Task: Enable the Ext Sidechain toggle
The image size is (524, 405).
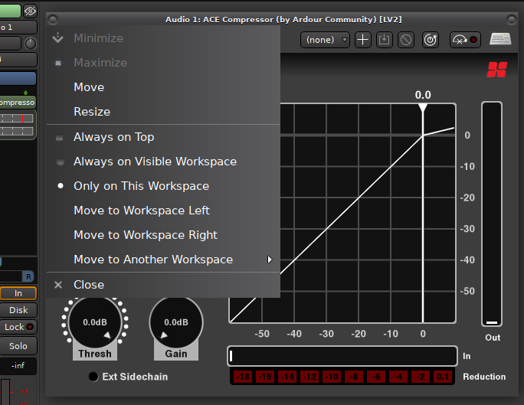Action: (x=93, y=377)
